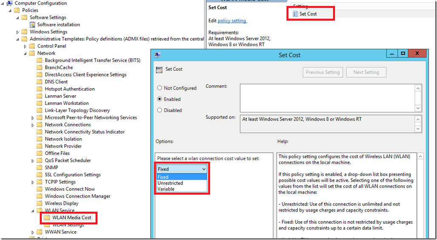Image resolution: width=437 pixels, height=240 pixels.
Task: Open the wlan connection cost dropdown
Action: pyautogui.click(x=182, y=169)
